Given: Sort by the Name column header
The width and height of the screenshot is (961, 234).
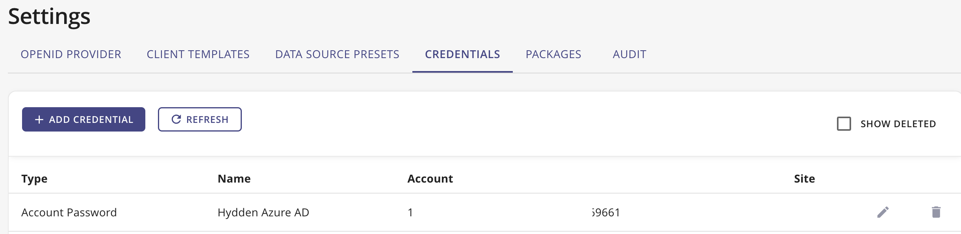Looking at the screenshot, I should pyautogui.click(x=234, y=179).
